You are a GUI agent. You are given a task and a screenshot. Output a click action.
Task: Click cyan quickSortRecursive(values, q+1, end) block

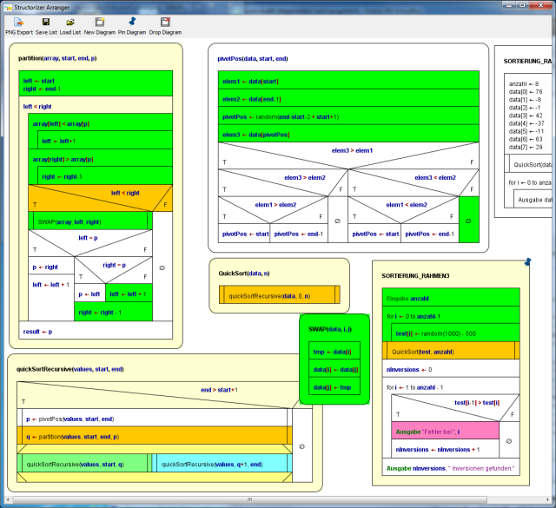[x=222, y=463]
